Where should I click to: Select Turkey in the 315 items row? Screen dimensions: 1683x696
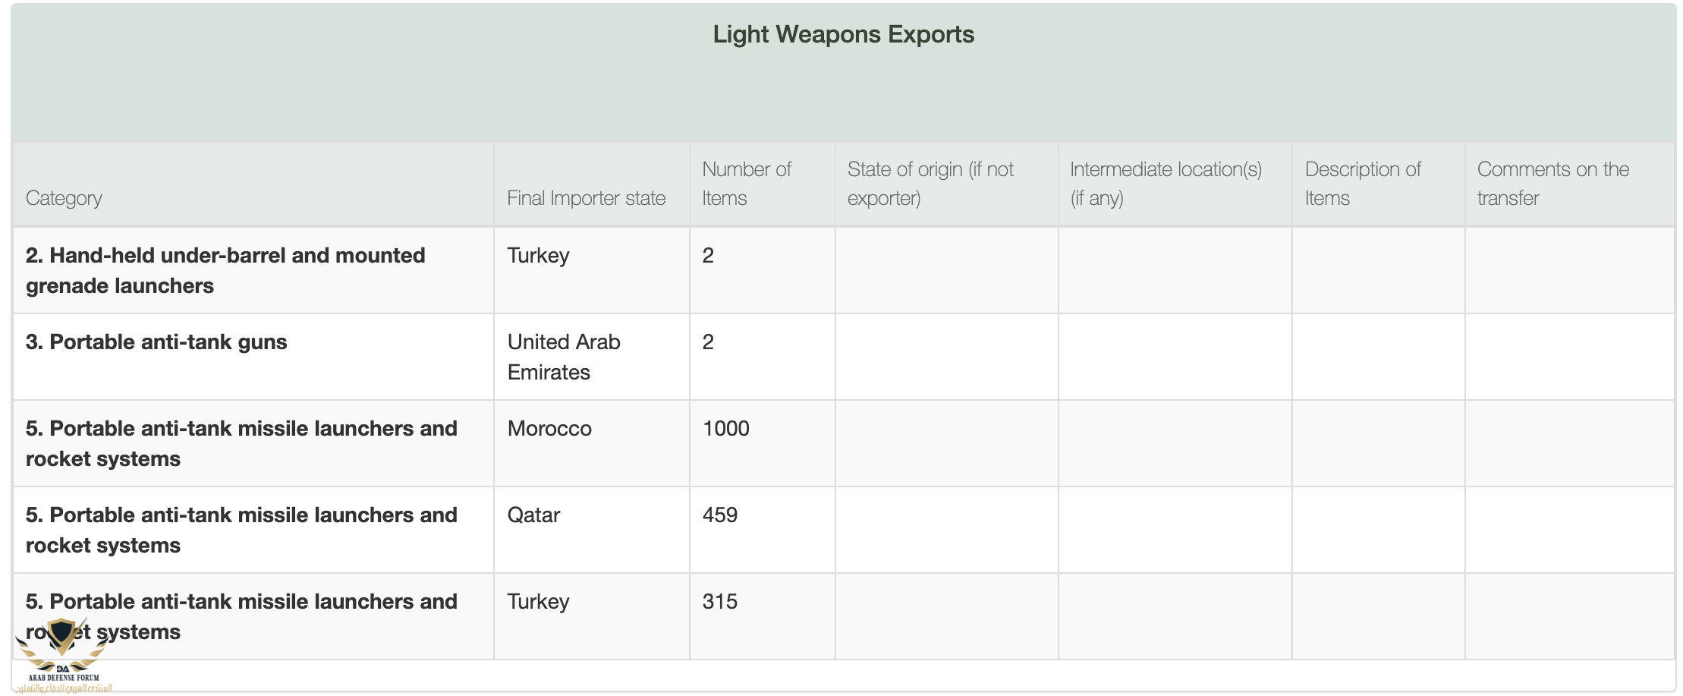(x=538, y=602)
